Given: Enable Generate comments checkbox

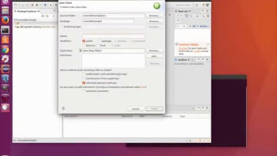Looking at the screenshot, I should [84, 91].
